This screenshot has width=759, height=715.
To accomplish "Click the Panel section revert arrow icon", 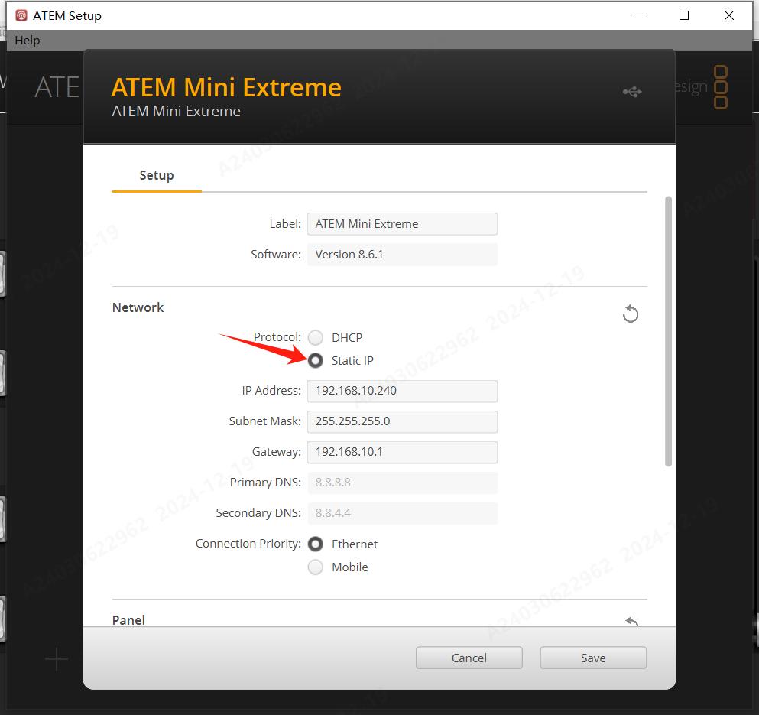I will click(x=631, y=620).
